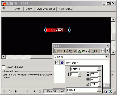This screenshot has width=117, height=95.
Task: Click the contrast field showing 75%
Action: pyautogui.click(x=94, y=74)
